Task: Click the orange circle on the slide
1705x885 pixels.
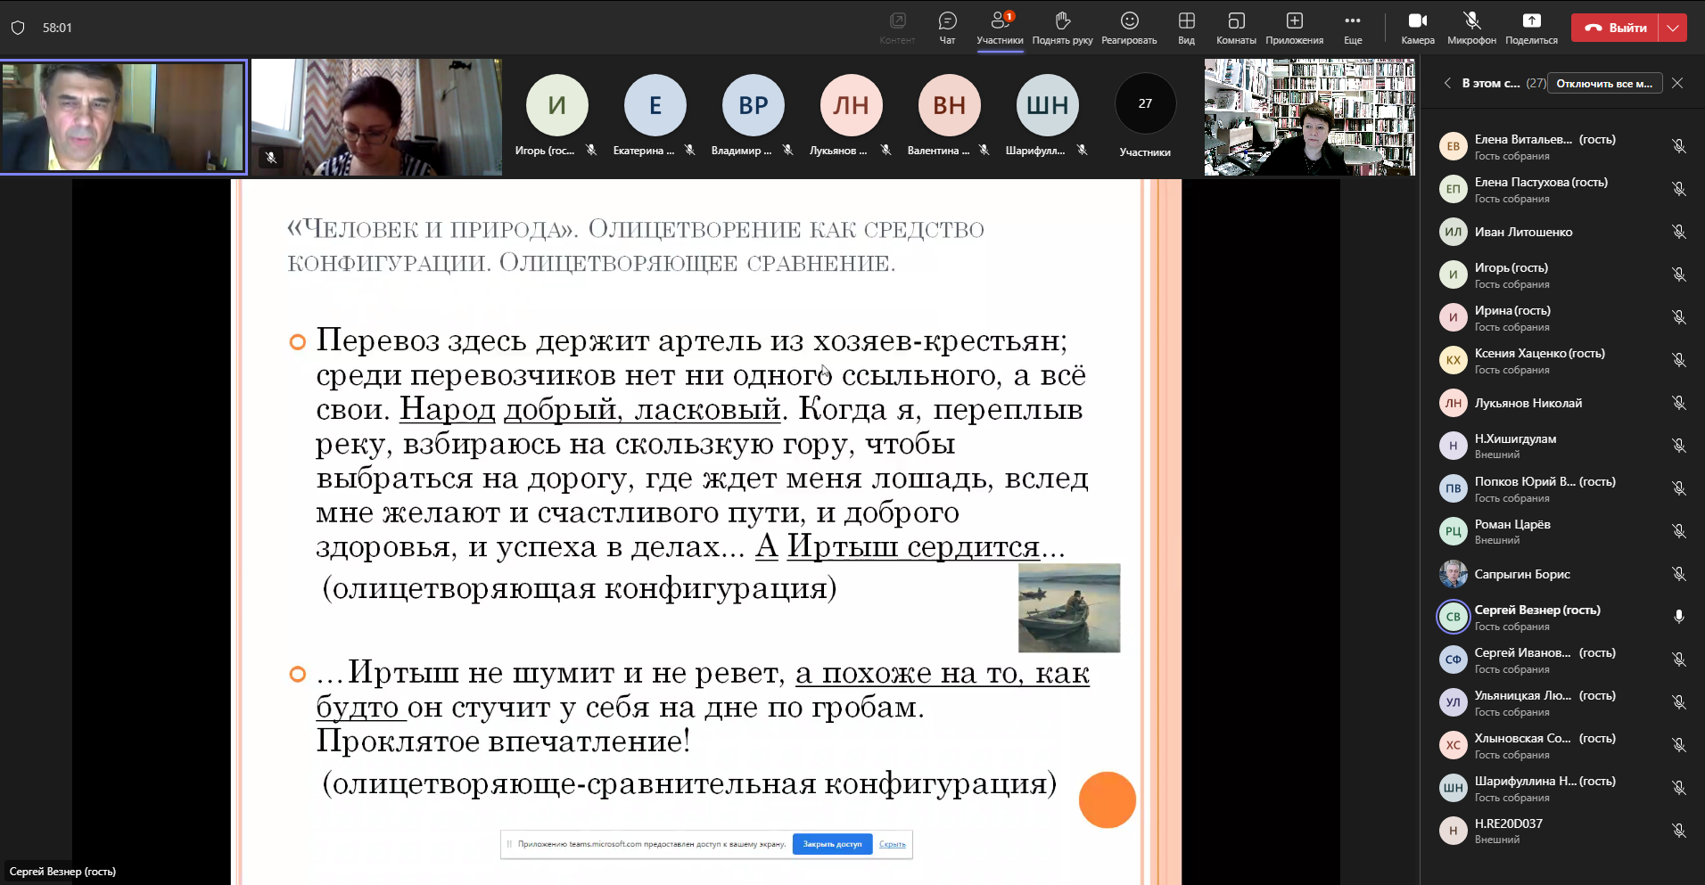Action: tap(1107, 799)
